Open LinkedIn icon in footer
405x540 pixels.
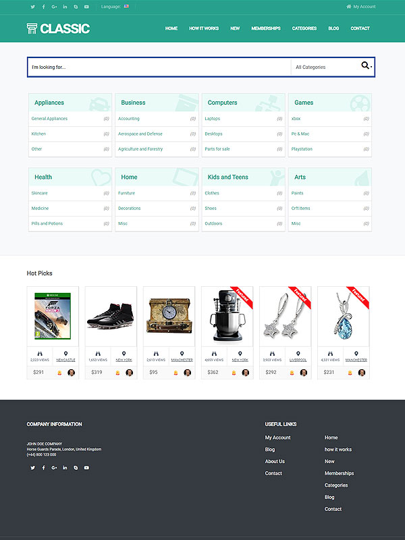pyautogui.click(x=65, y=468)
